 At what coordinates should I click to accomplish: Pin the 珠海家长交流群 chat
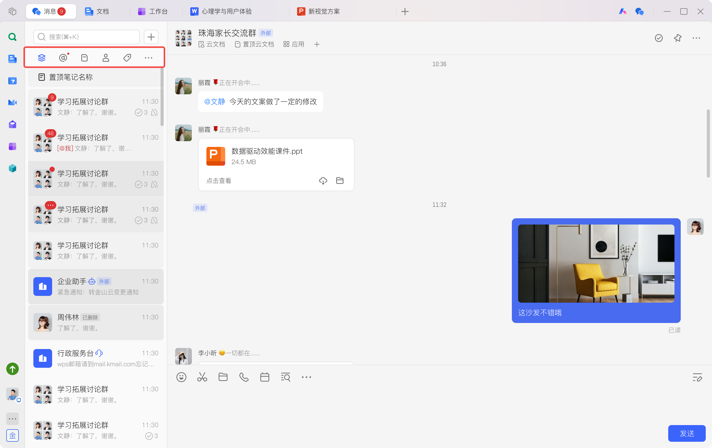pos(677,38)
